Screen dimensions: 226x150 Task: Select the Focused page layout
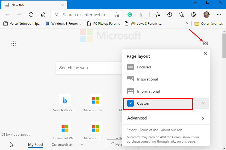point(166,67)
